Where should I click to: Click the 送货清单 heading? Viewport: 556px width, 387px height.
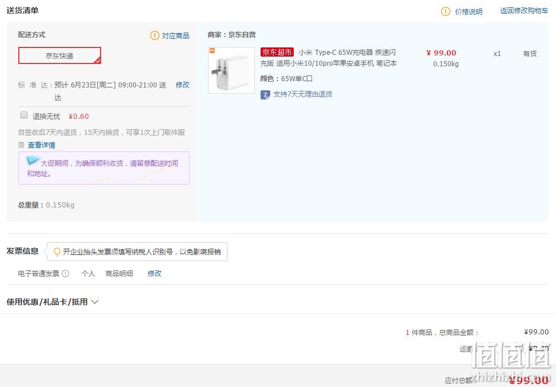coord(23,10)
